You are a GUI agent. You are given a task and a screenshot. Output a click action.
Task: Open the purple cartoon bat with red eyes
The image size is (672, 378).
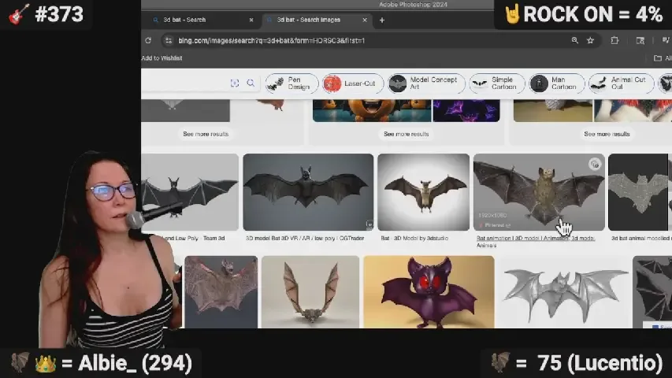(428, 291)
